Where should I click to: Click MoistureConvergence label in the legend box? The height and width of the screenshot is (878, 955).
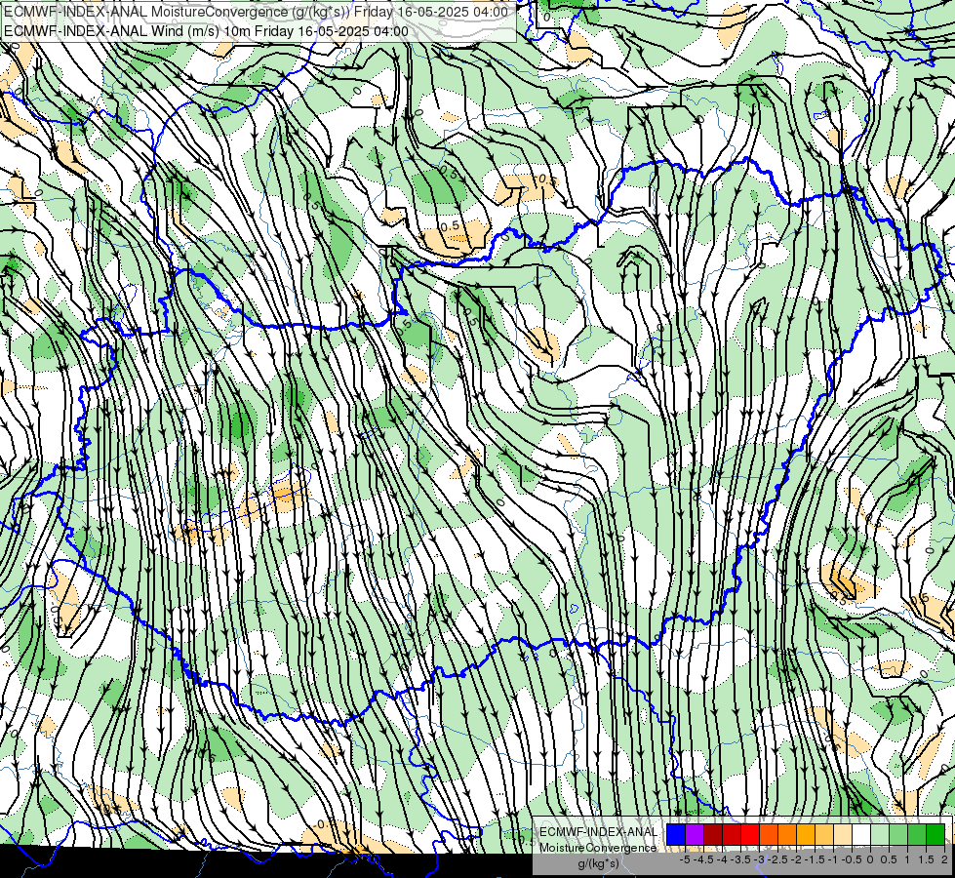[598, 848]
